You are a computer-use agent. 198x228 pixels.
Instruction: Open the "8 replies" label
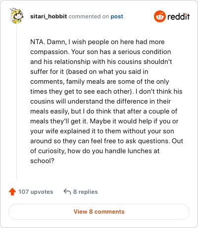[x=86, y=192]
